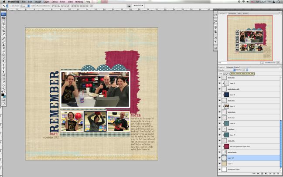The height and width of the screenshot is (177, 283).
Task: Switch to the Channels tab
Action: pyautogui.click(x=230, y=67)
